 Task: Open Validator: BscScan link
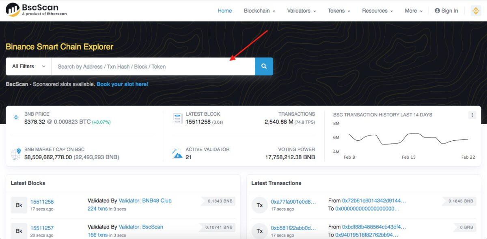[x=141, y=227]
